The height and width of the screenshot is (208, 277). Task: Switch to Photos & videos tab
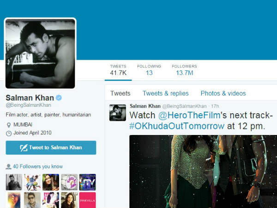[223, 93]
